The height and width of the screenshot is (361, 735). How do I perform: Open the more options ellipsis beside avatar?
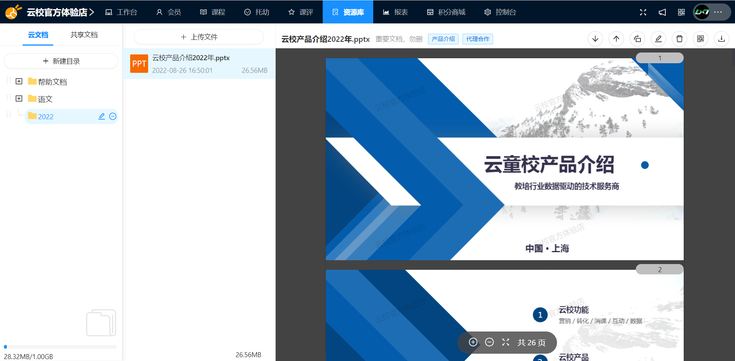point(718,12)
